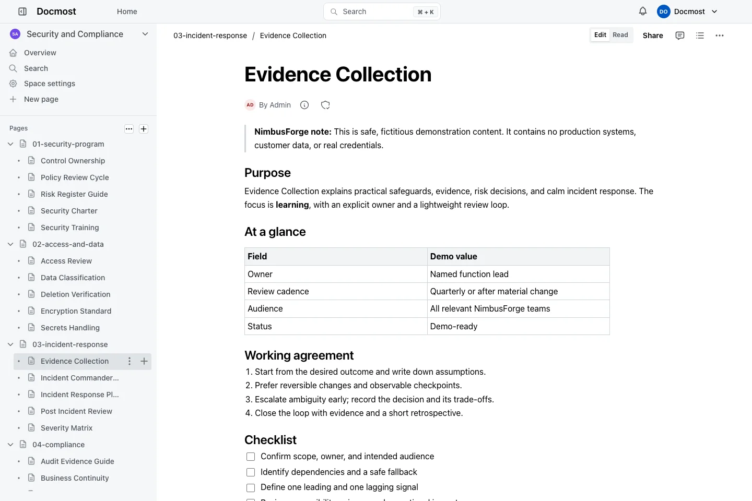Click the top Search input field
This screenshot has height=501, width=752.
click(x=382, y=11)
